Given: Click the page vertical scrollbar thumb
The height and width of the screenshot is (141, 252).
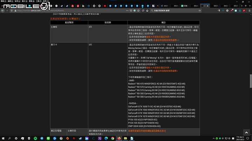Looking at the screenshot, I should click(251, 81).
